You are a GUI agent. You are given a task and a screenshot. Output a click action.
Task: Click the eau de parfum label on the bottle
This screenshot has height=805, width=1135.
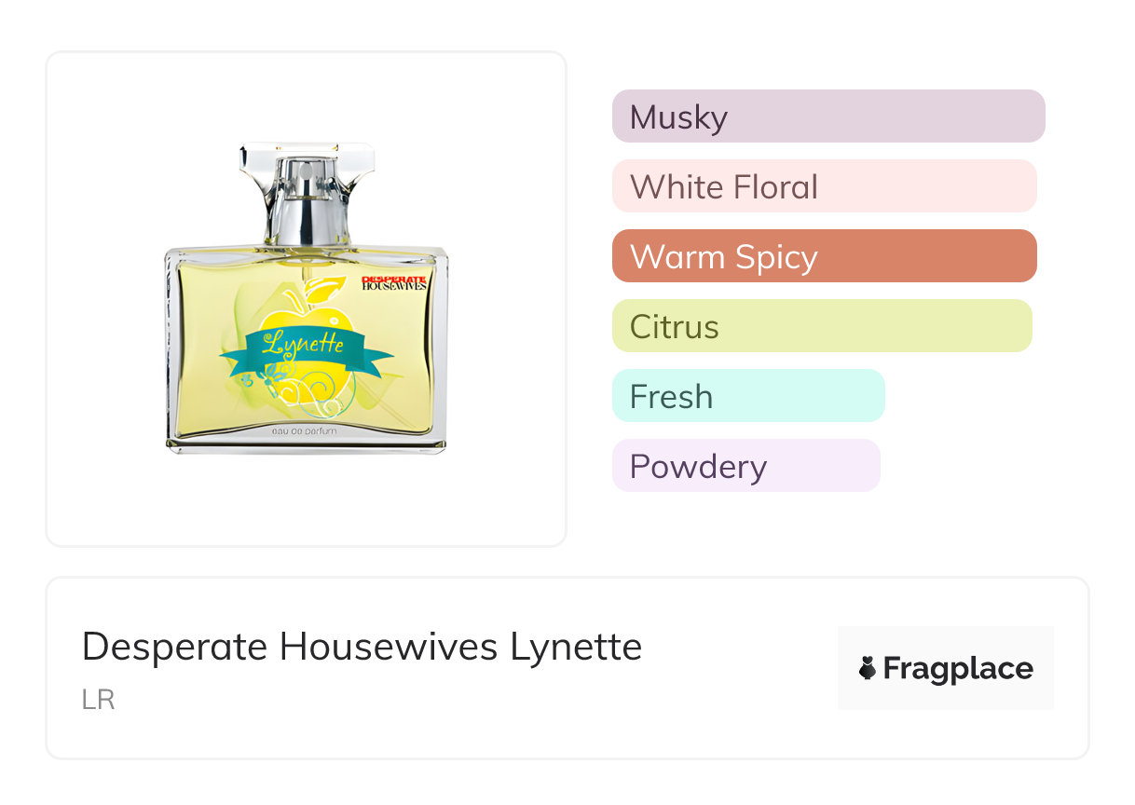pos(306,432)
